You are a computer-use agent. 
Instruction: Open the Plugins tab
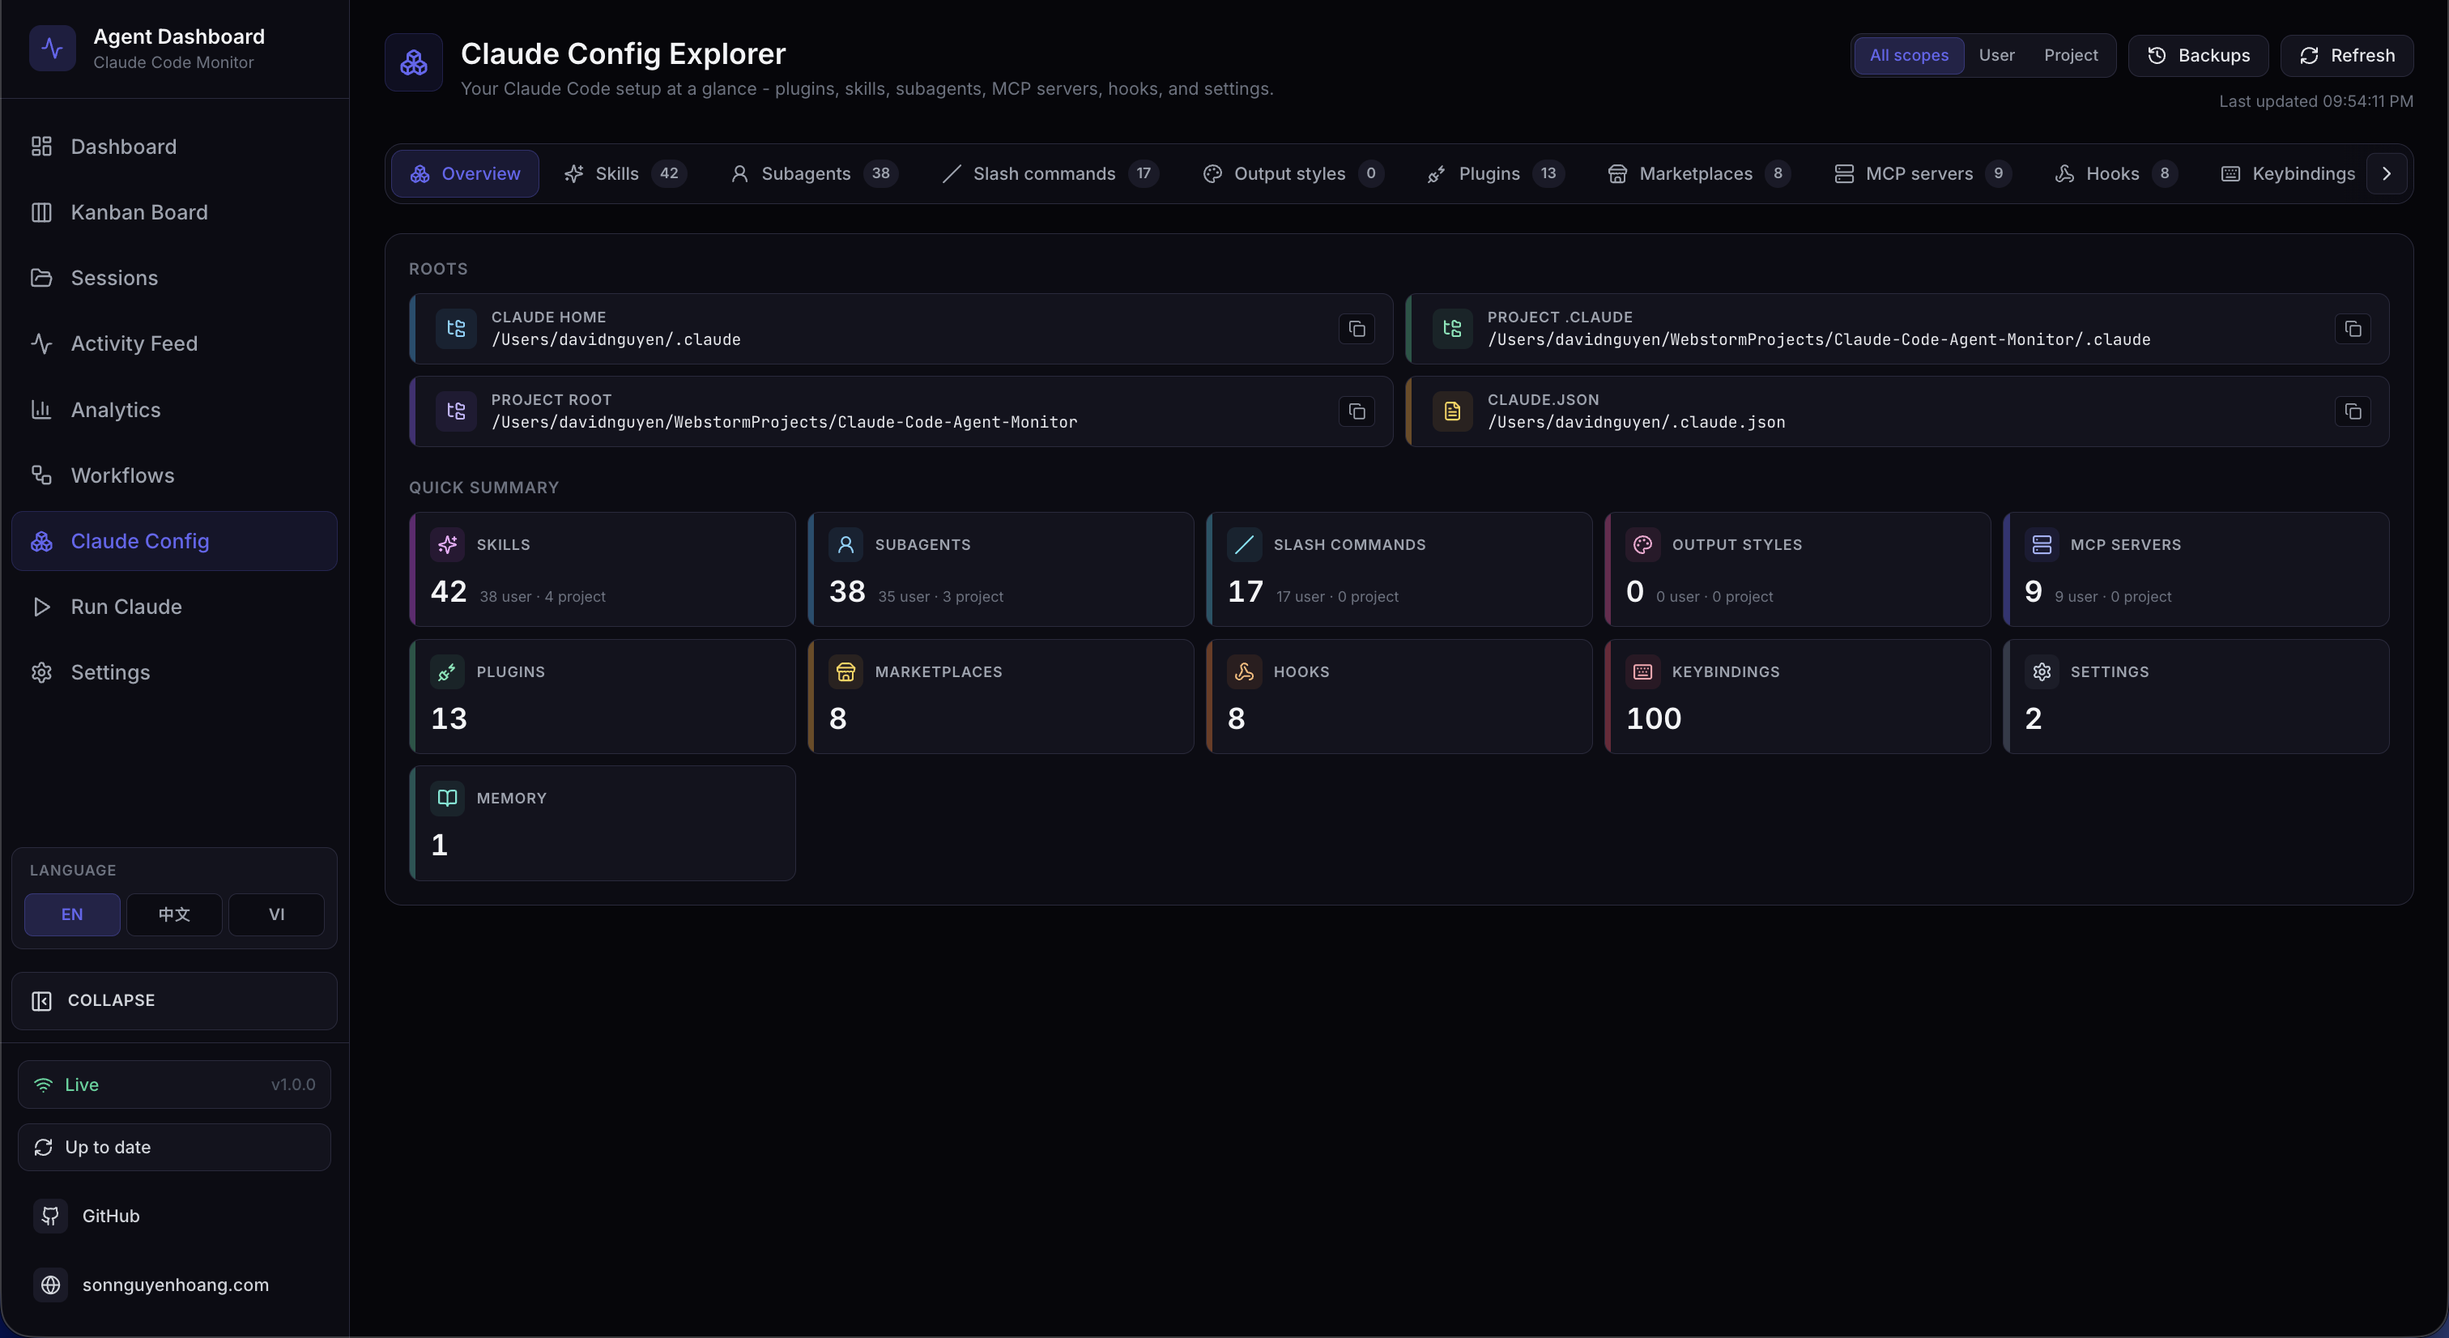coord(1496,174)
